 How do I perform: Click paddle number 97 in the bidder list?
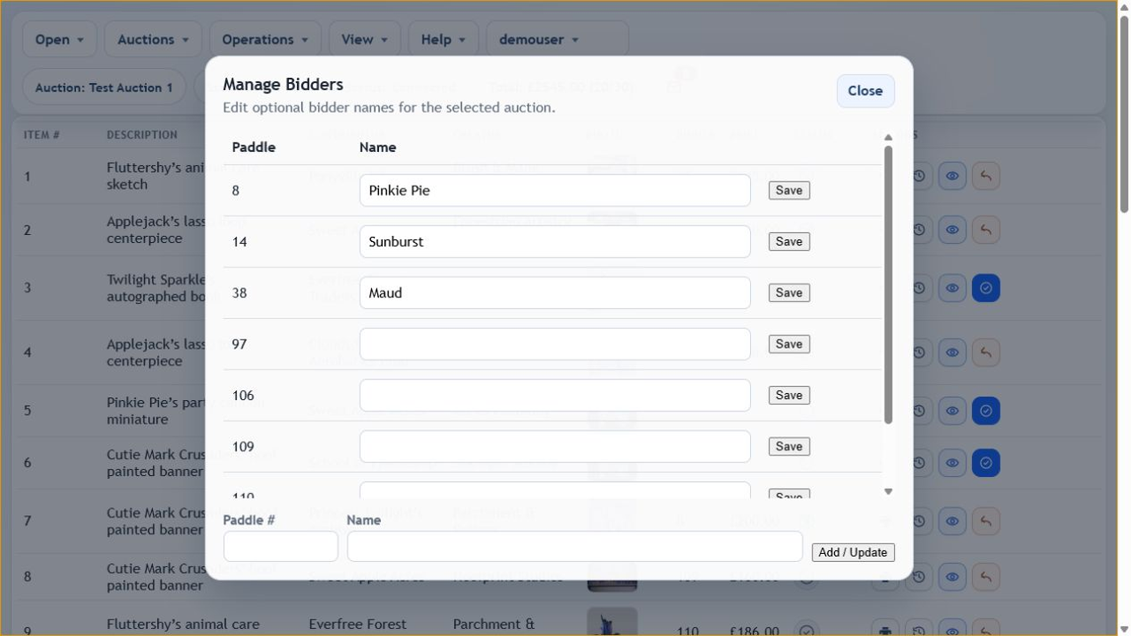239,344
